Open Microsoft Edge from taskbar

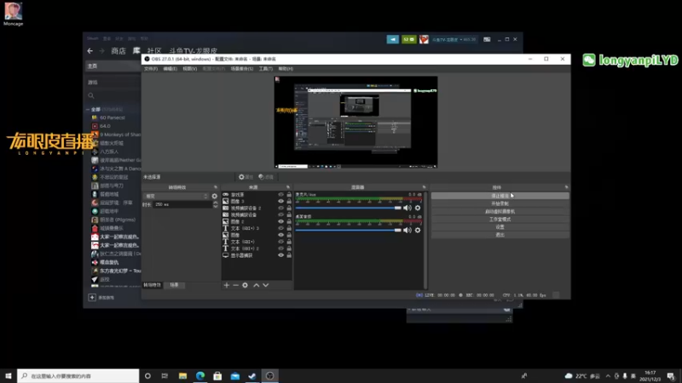[200, 375]
